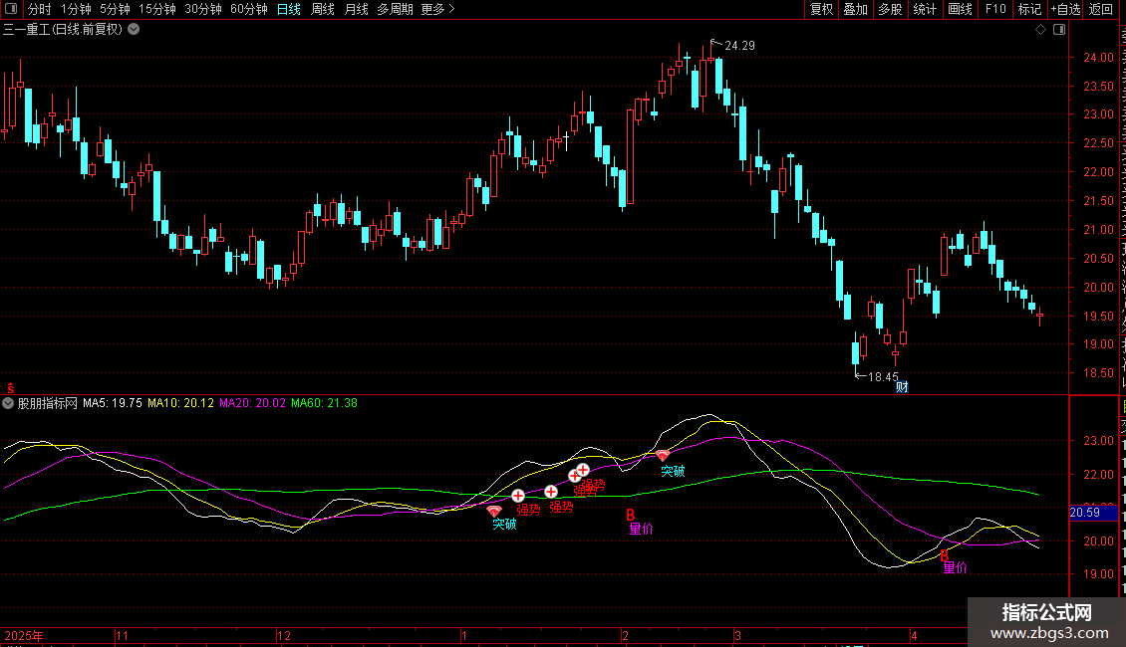1126x647 pixels.
Task: Click the month 3 timeline marker
Action: pos(737,635)
